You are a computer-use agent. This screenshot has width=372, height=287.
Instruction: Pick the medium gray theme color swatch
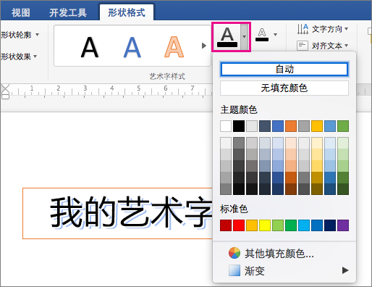pos(304,126)
